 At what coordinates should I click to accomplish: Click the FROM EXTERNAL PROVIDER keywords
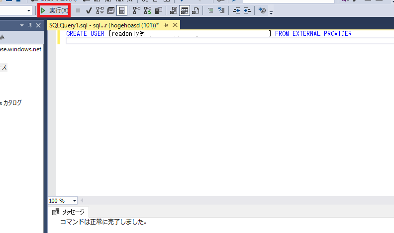click(313, 34)
